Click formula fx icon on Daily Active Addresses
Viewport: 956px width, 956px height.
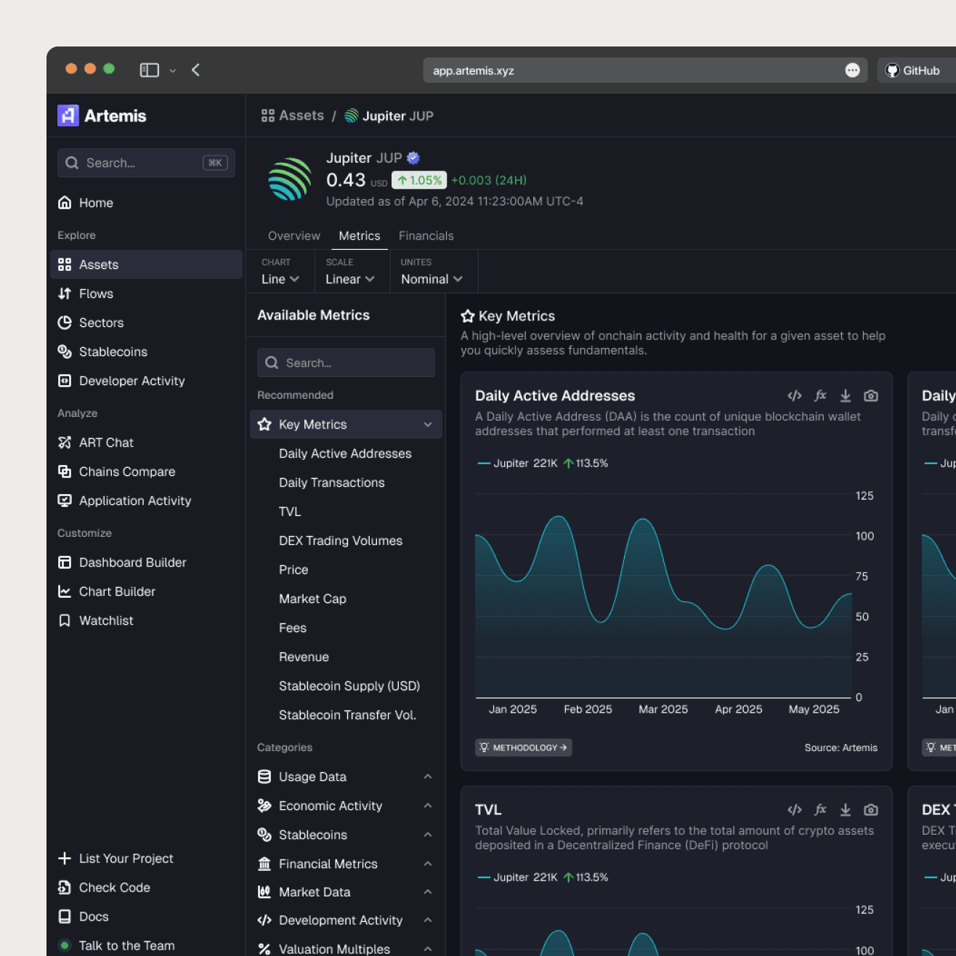point(820,396)
